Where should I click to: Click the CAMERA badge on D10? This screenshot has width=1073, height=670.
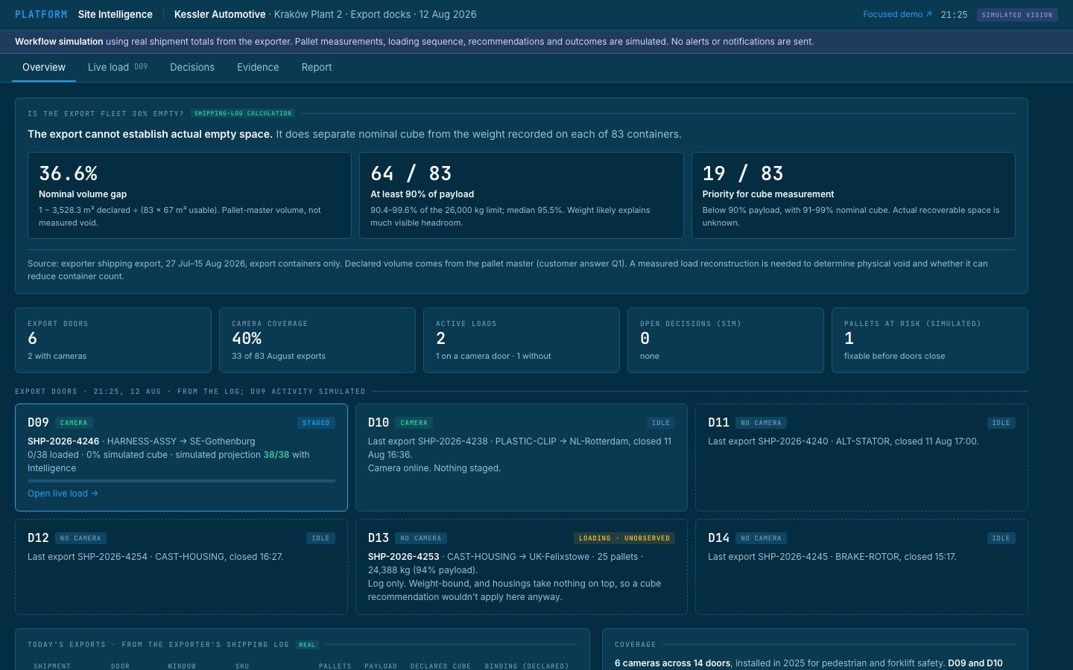pyautogui.click(x=414, y=423)
